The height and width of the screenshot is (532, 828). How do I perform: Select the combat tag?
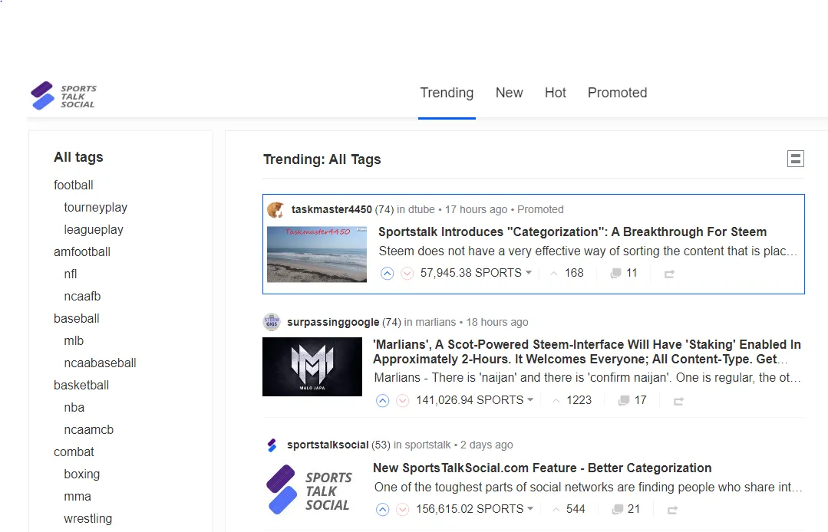click(x=74, y=452)
